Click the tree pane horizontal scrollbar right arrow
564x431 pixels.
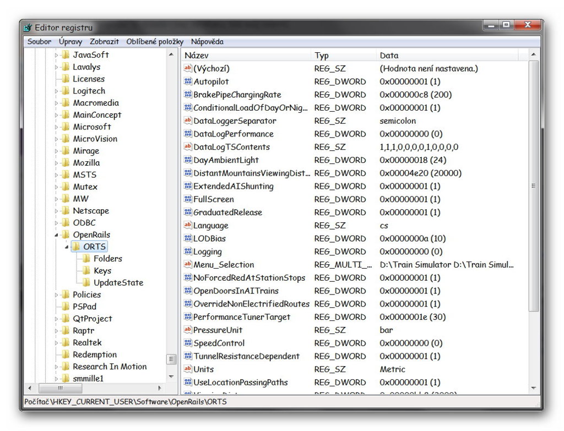[x=160, y=388]
